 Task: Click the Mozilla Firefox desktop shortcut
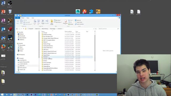(x=3, y=48)
